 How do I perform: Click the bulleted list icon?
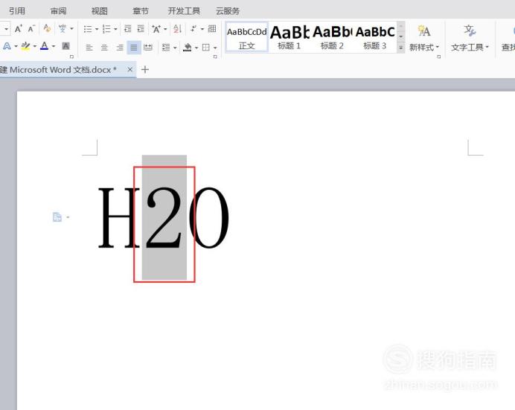(x=88, y=29)
